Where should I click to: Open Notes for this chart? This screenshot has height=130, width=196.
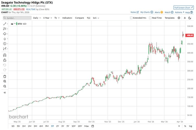point(135,12)
